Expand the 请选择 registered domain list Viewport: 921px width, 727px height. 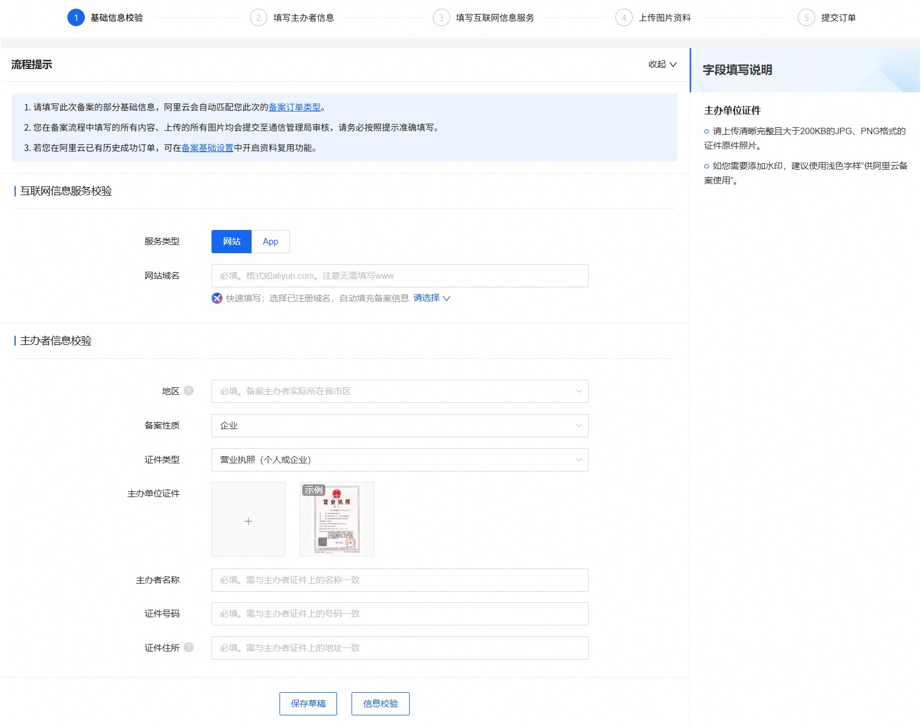[x=431, y=298]
